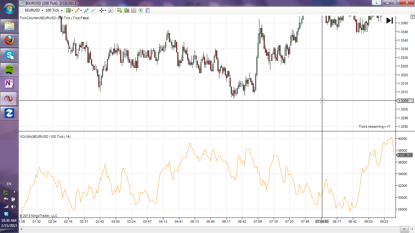Click the 37199.29 VOLMA value marker
Viewport: 415px width, 233px height.
pos(405,155)
